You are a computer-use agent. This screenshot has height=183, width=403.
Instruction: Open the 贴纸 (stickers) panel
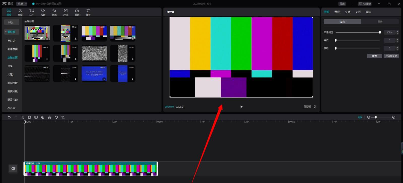pyautogui.click(x=43, y=12)
